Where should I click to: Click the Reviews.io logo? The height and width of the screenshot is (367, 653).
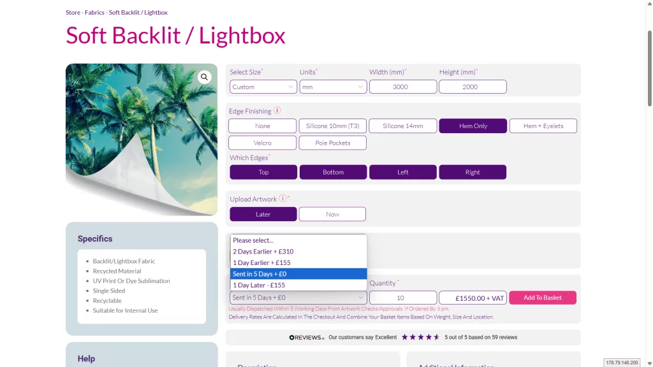(307, 337)
